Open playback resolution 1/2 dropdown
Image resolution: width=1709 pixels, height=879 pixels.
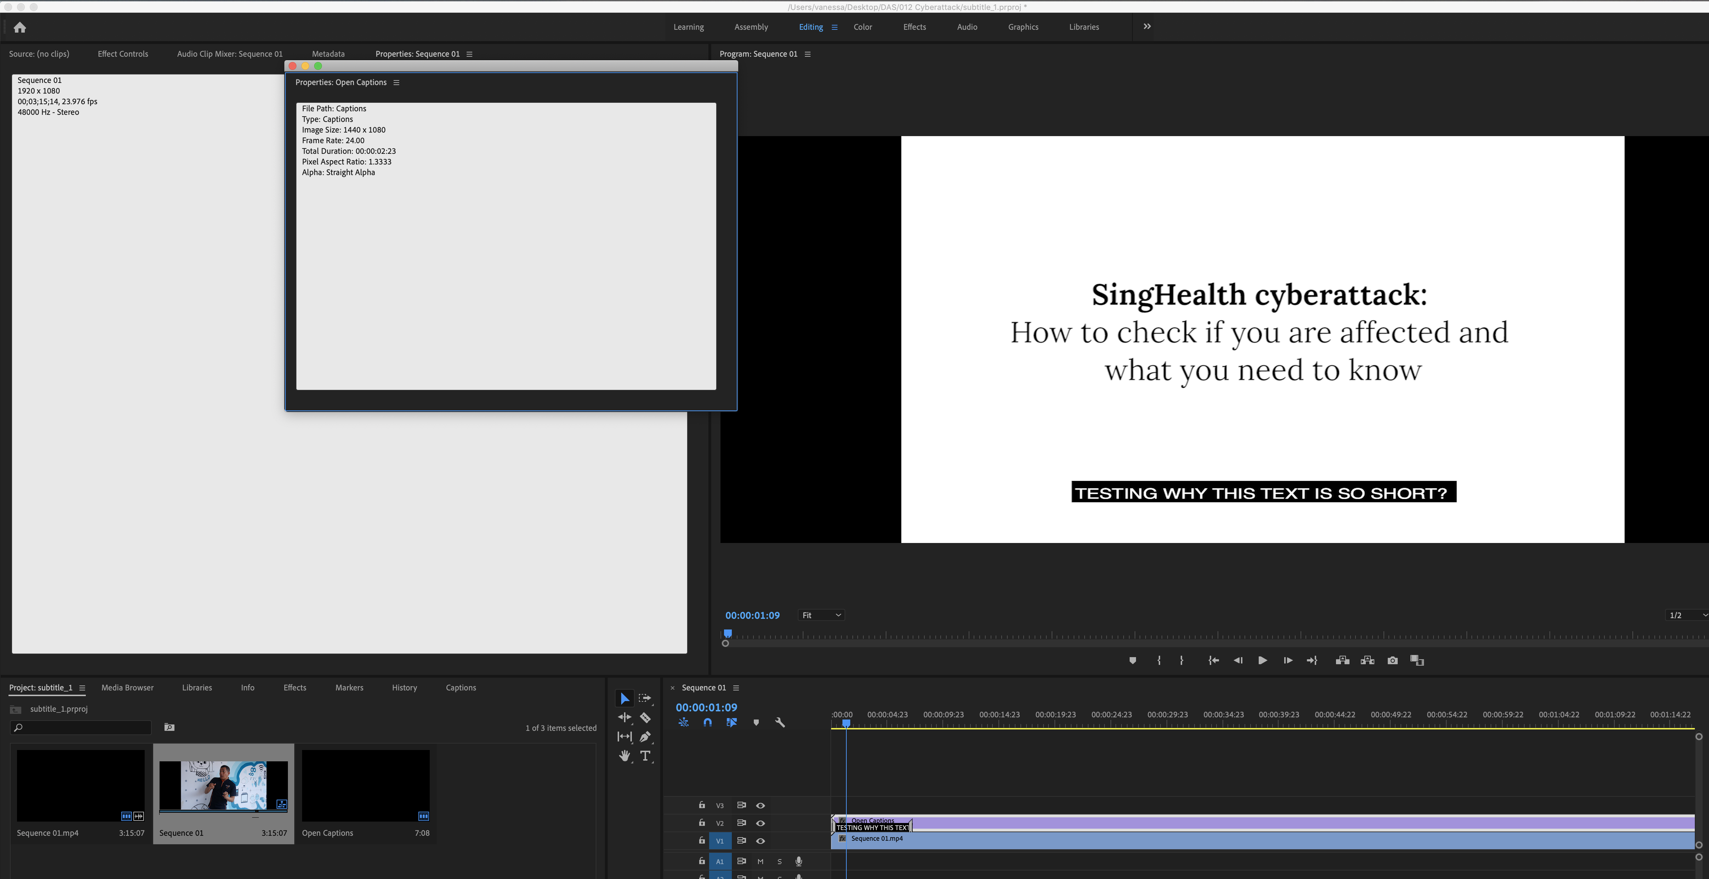[1685, 615]
